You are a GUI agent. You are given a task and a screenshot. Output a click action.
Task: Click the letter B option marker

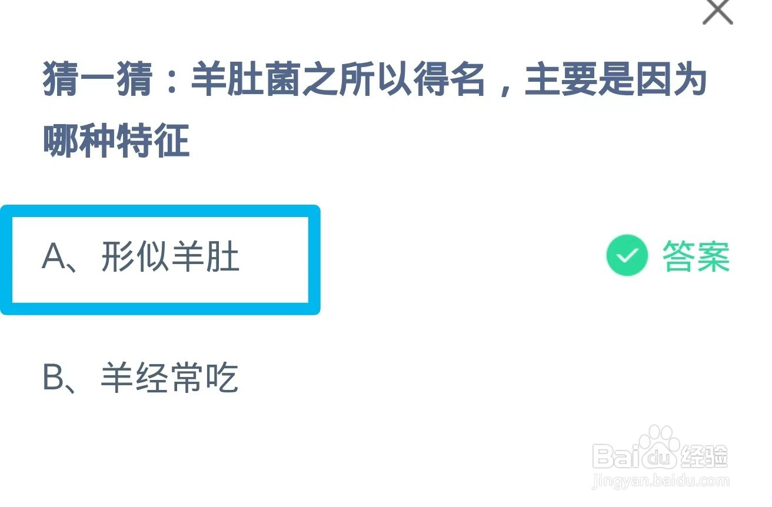pos(54,378)
